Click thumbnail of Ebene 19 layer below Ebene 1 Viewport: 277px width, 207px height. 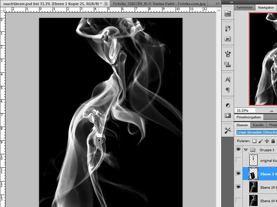tap(253, 187)
